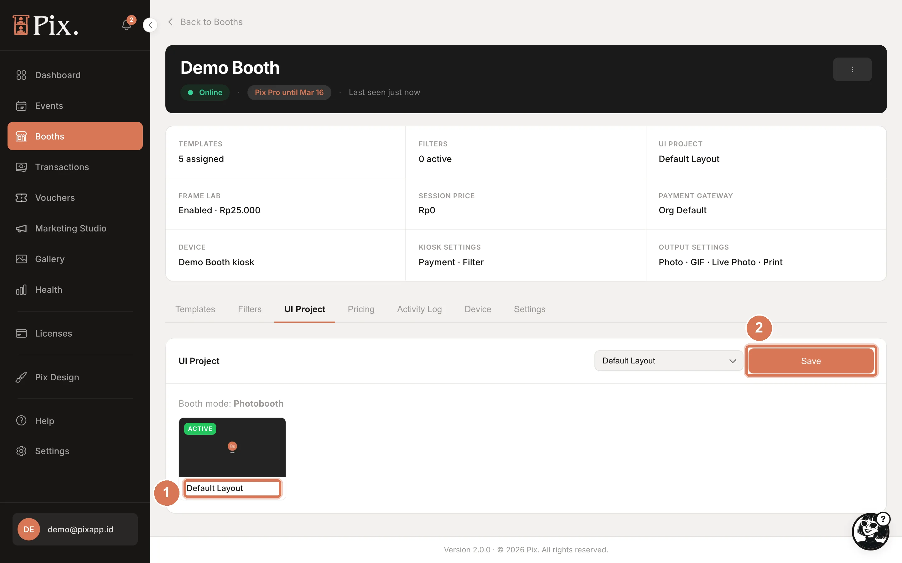This screenshot has width=902, height=563.
Task: Switch to the Filters tab
Action: tap(250, 309)
